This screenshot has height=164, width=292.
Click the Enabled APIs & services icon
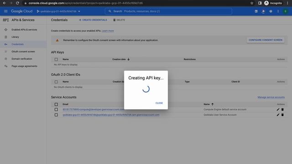[x=6, y=30]
